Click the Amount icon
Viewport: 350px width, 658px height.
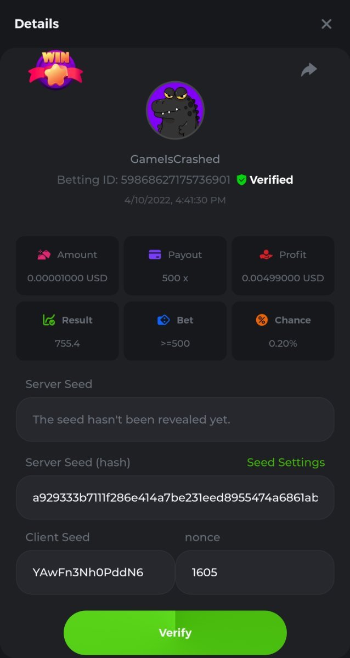44,254
